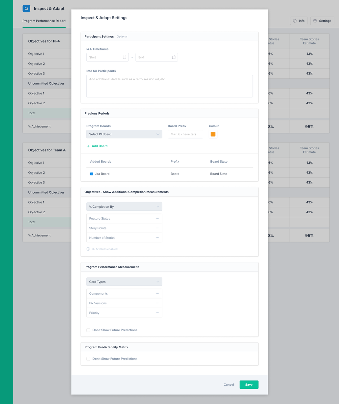Expand the % Completion By dropdown
Screen dimensions: 339x404
pos(124,206)
